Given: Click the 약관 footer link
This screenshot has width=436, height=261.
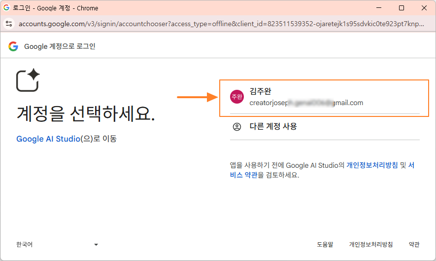Looking at the screenshot, I should (x=414, y=245).
